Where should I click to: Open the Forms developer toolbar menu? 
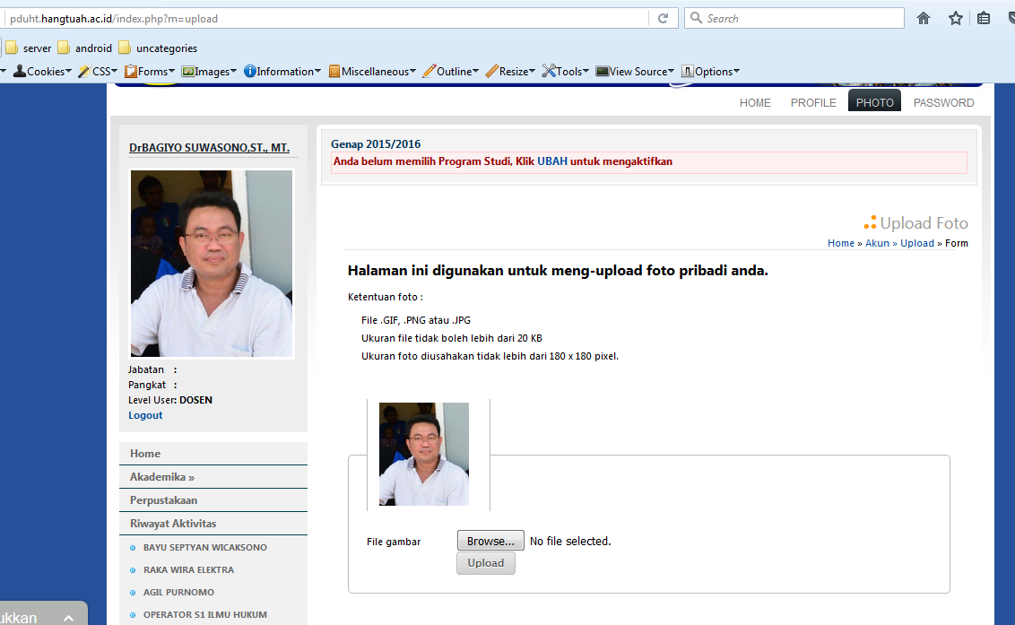[x=150, y=71]
